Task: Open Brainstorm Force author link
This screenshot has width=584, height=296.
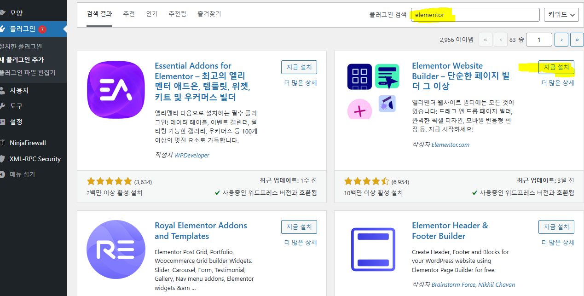Action: (453, 285)
